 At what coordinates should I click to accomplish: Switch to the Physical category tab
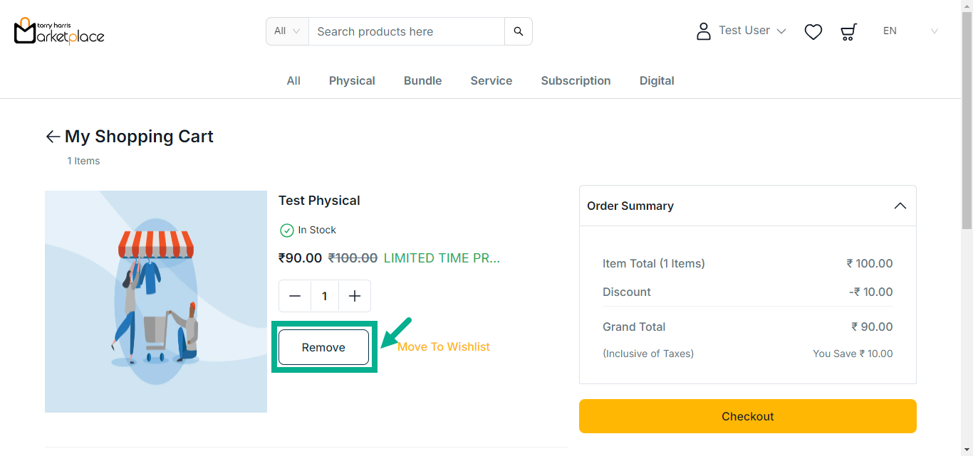352,81
